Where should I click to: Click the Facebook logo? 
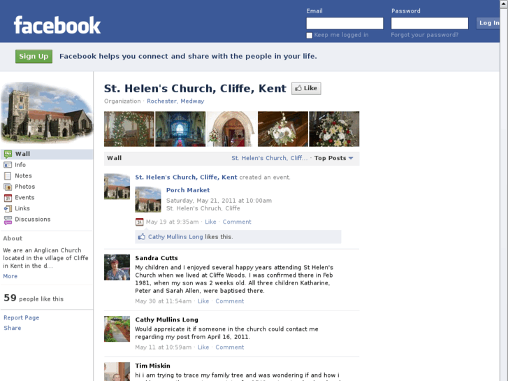click(x=57, y=25)
